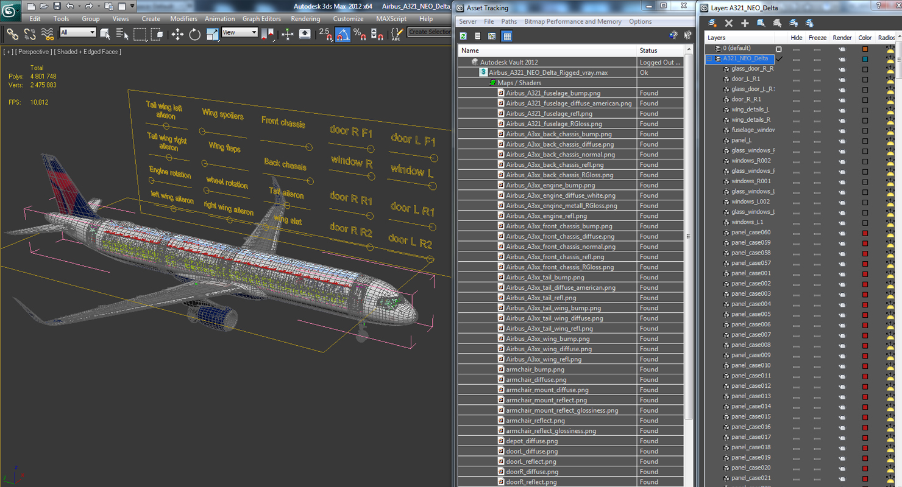Click the New Scene icon in the quick access toolbar

coord(31,6)
